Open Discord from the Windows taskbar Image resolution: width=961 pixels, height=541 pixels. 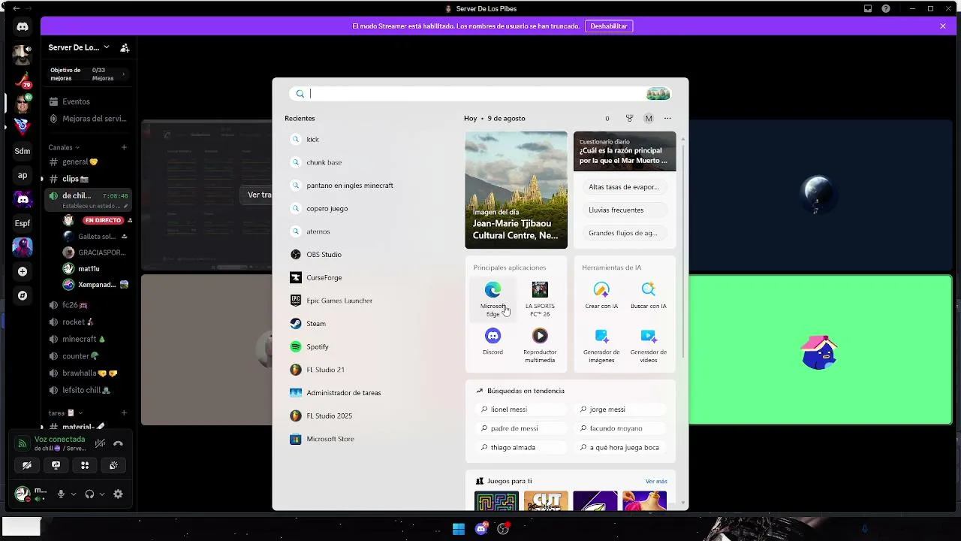click(x=481, y=529)
